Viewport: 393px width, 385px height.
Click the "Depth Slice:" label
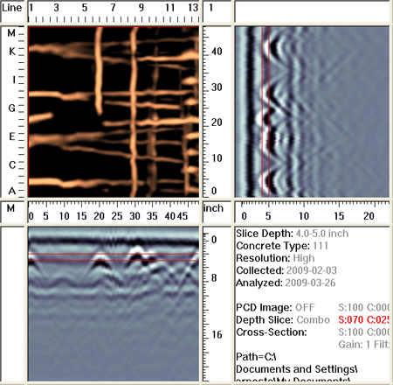[265, 319]
